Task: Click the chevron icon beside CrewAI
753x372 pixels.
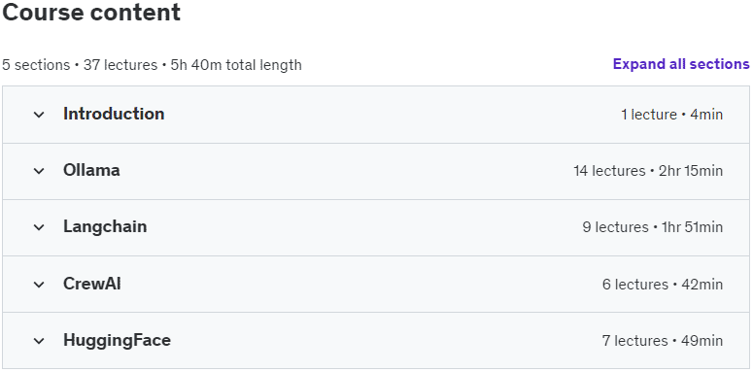Action: 39,285
